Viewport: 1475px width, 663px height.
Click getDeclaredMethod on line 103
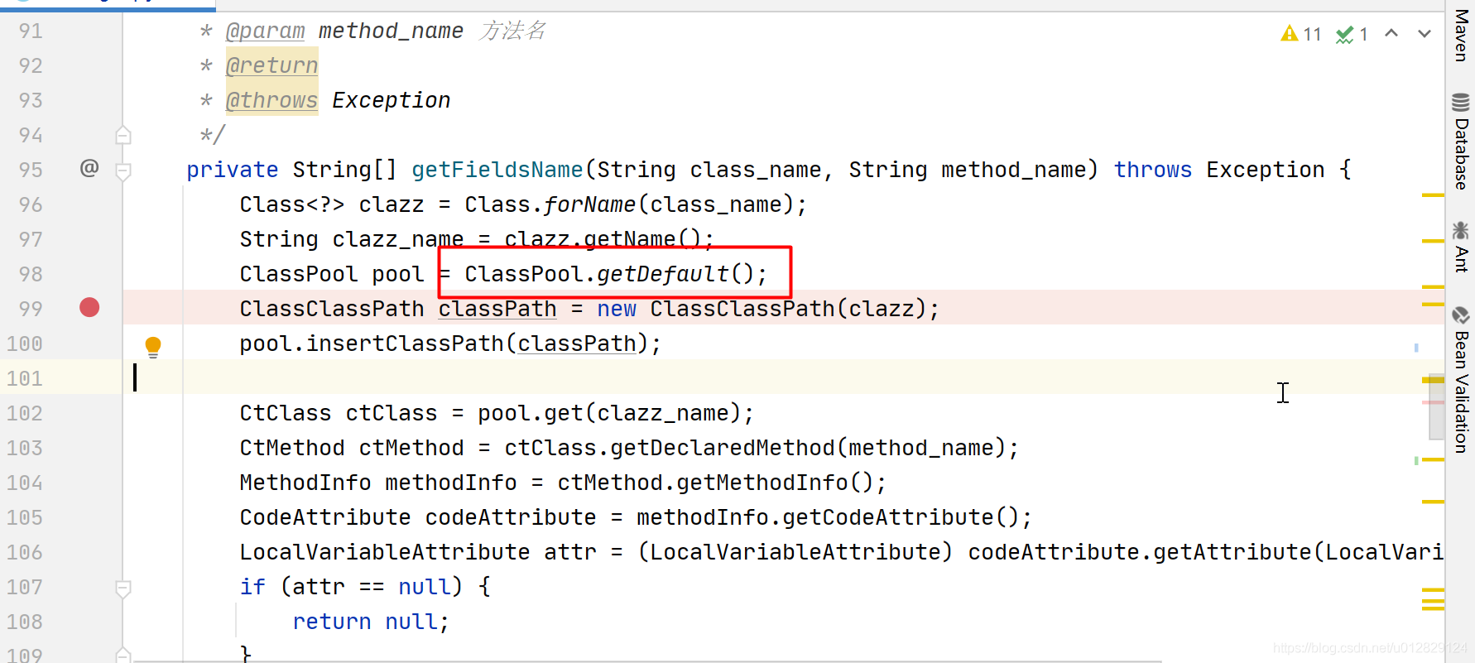[x=722, y=448]
